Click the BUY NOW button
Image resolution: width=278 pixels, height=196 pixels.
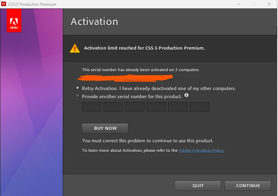[x=105, y=129]
